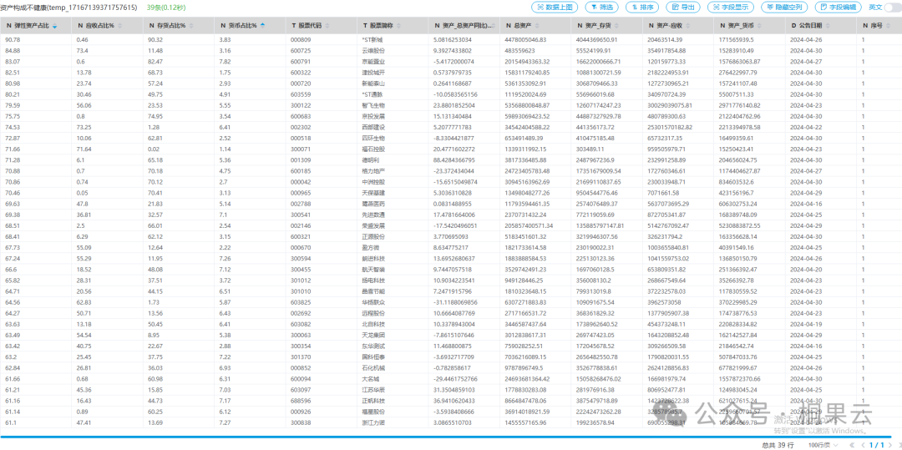Sort by 弹性资产占比 column arrow
The image size is (902, 450).
(x=55, y=26)
